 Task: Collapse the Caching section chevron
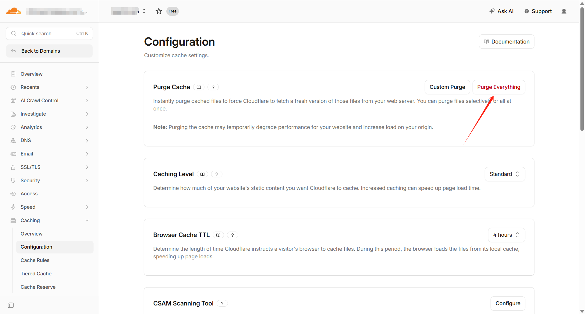tap(87, 221)
